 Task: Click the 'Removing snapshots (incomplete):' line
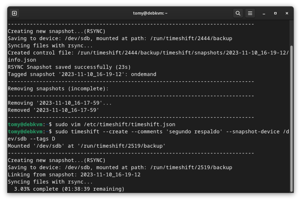click(x=58, y=88)
